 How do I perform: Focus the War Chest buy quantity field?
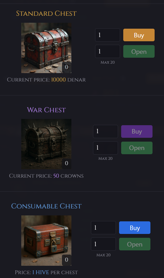coord(106,131)
